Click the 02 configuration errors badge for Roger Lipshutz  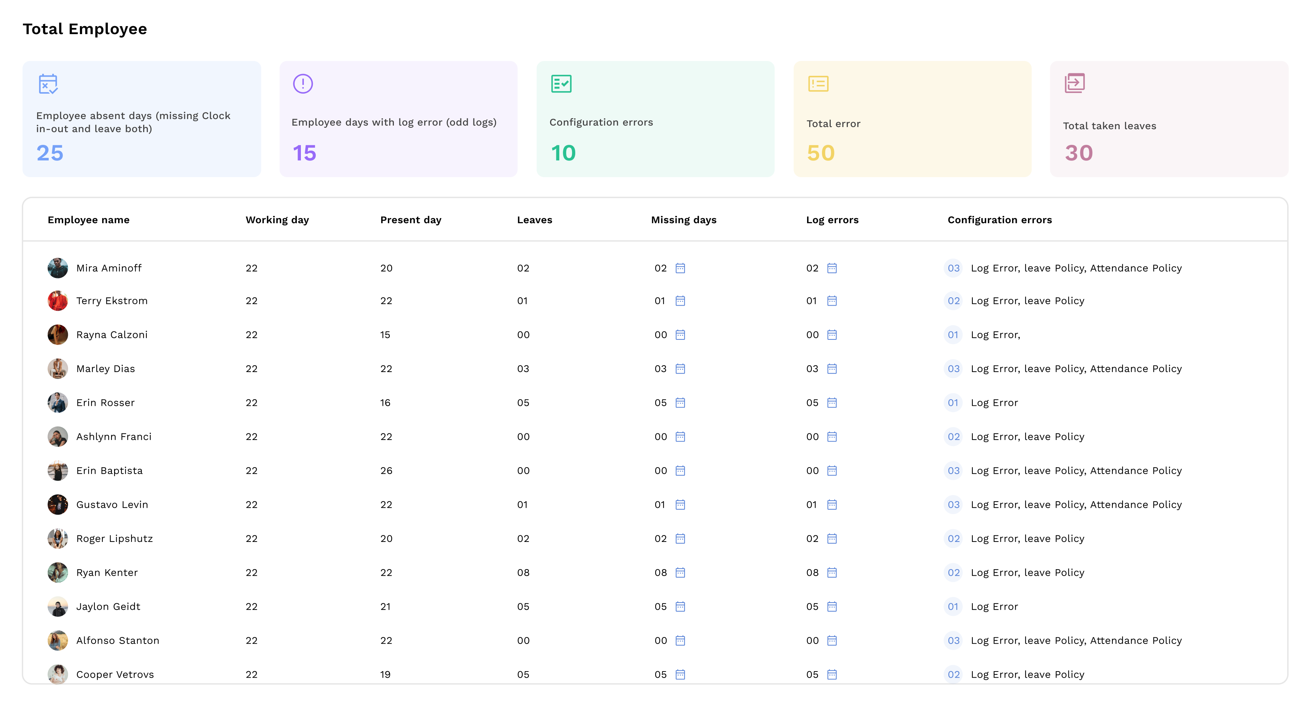click(x=954, y=538)
